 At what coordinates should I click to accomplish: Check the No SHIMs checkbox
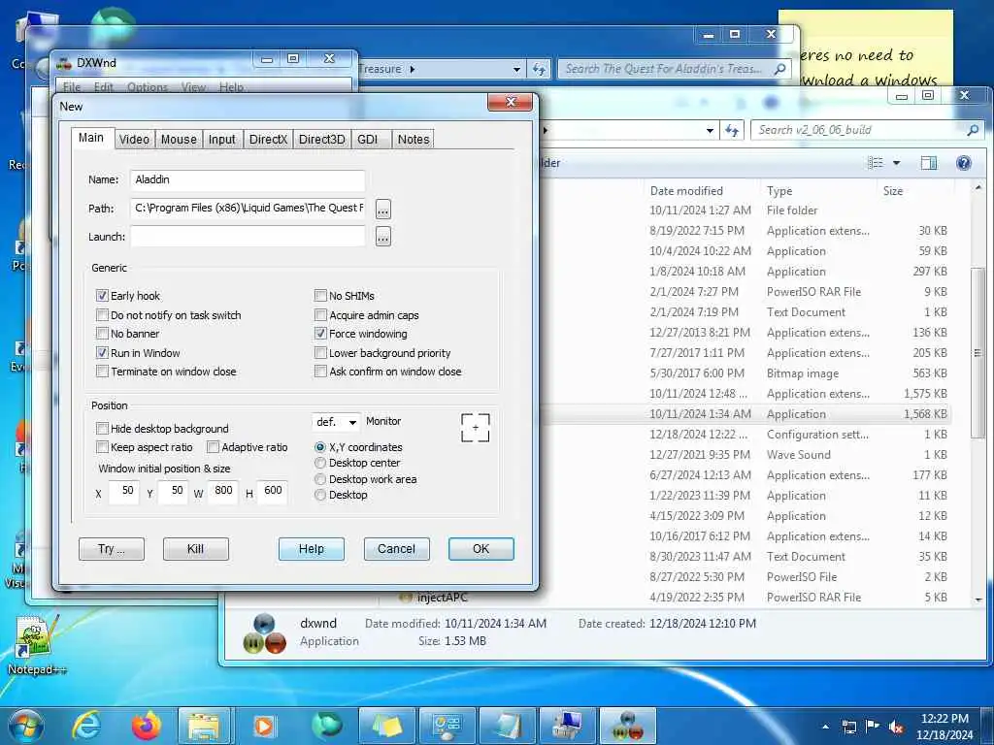320,296
